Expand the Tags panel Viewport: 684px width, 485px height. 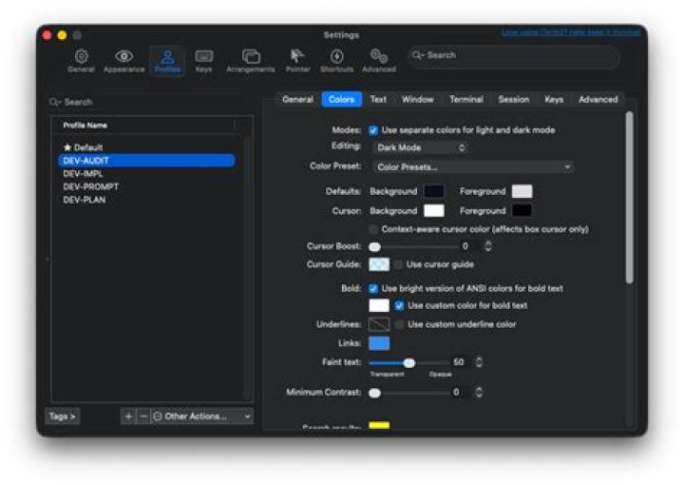point(63,416)
